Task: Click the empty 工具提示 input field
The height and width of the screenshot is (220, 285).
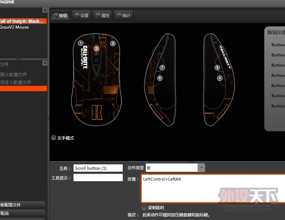Action: tap(98, 177)
